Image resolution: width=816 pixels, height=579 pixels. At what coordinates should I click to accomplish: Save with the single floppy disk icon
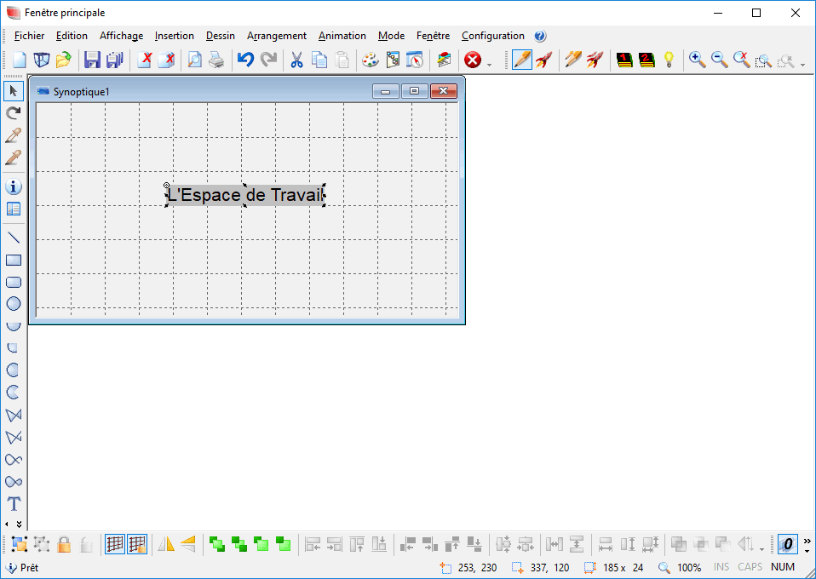point(92,60)
